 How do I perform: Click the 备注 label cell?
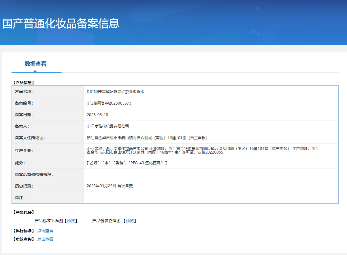pos(48,198)
